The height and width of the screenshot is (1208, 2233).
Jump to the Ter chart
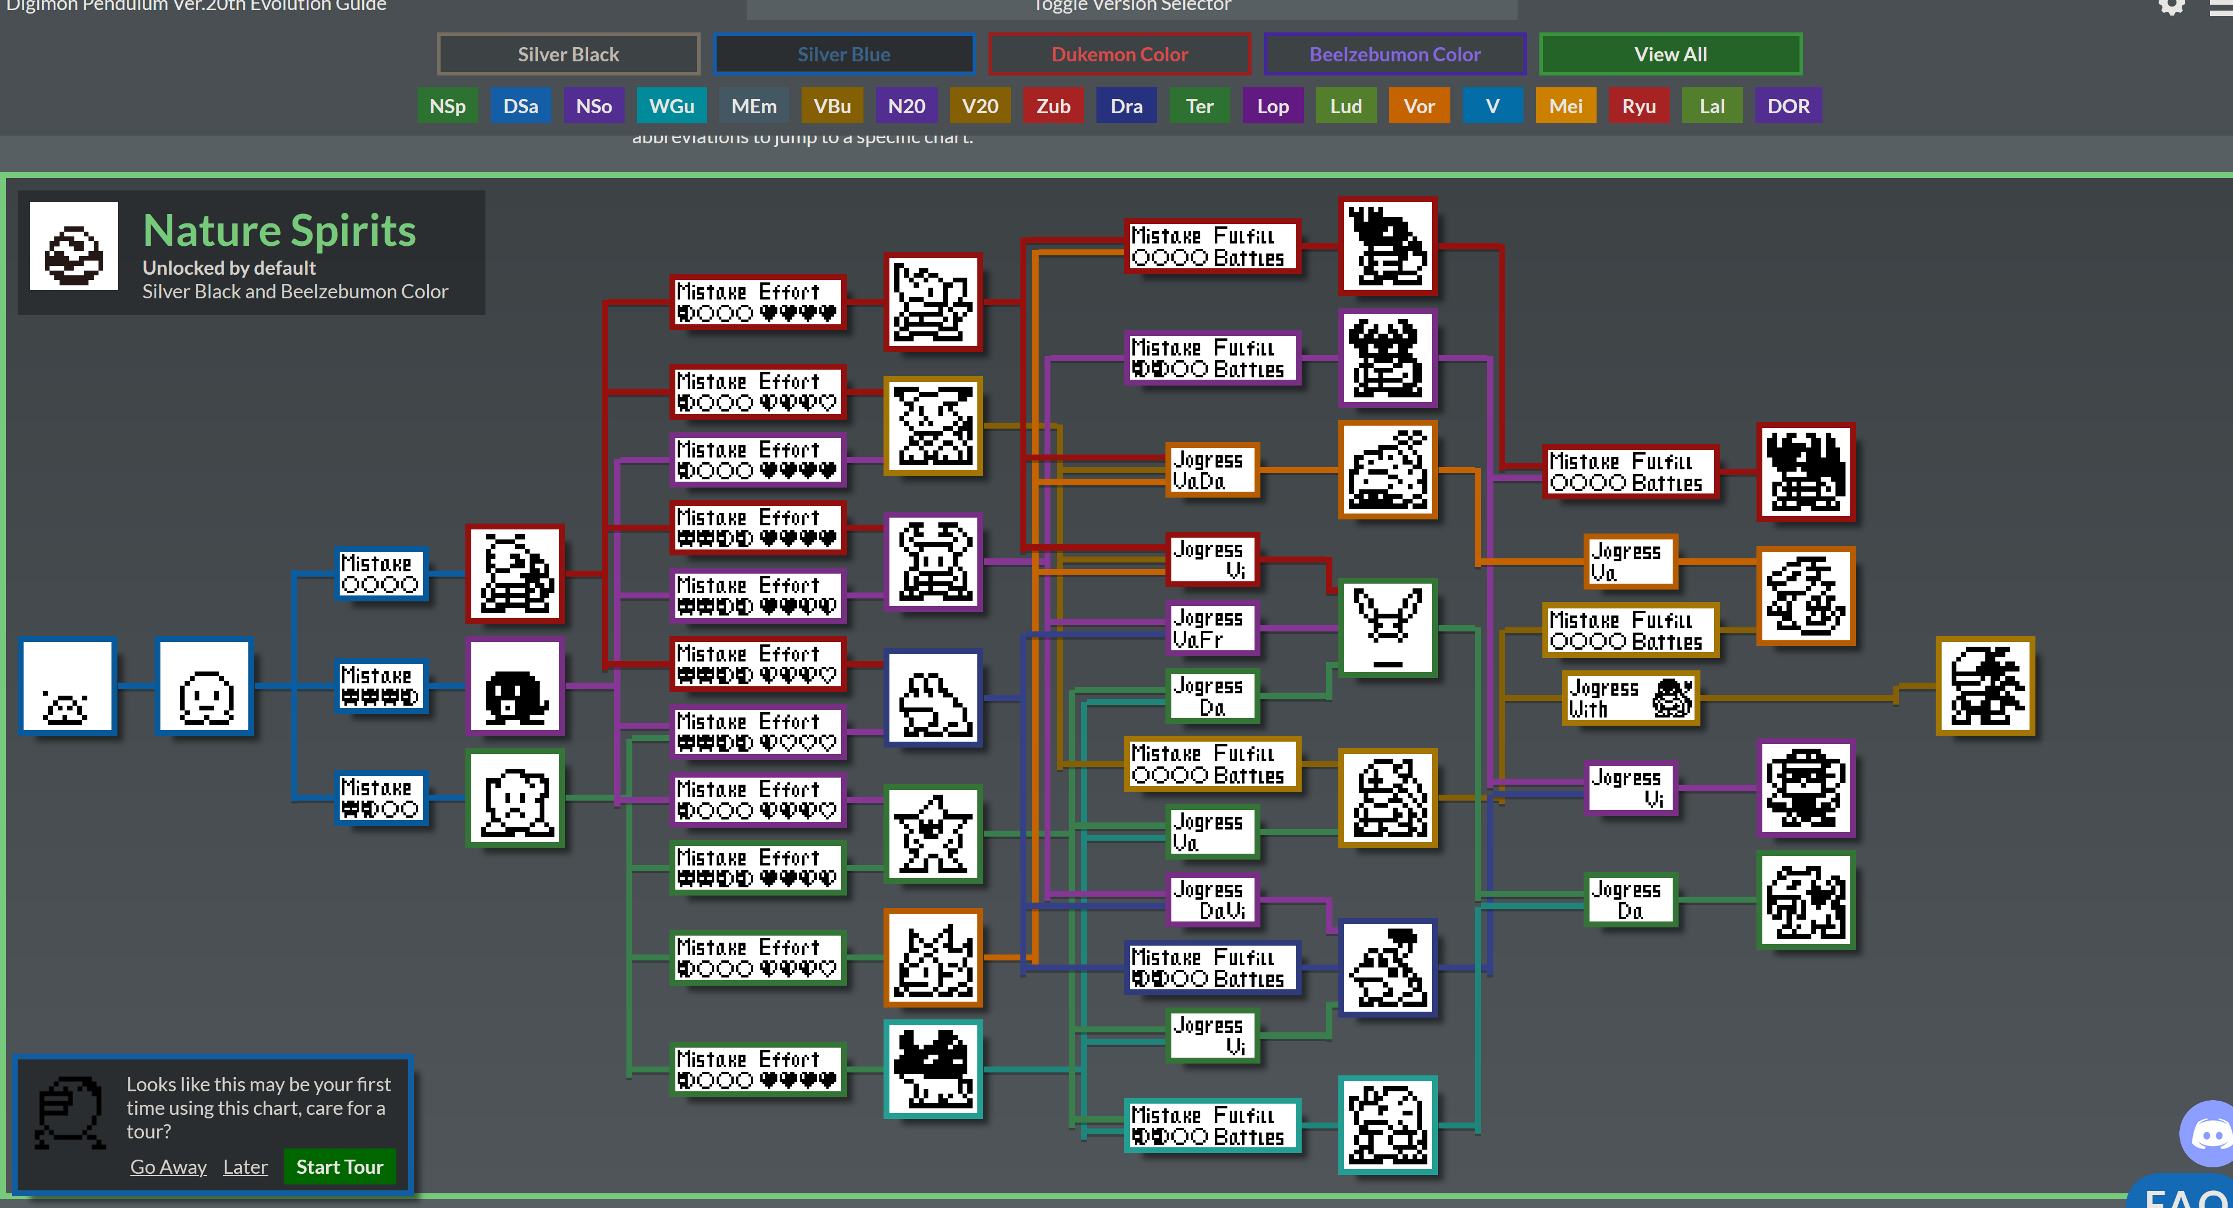(1200, 106)
